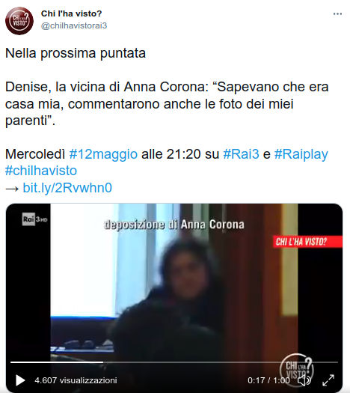Open the tweet's three-dot more options menu
Viewport: 350px width, 393px height.
point(337,13)
